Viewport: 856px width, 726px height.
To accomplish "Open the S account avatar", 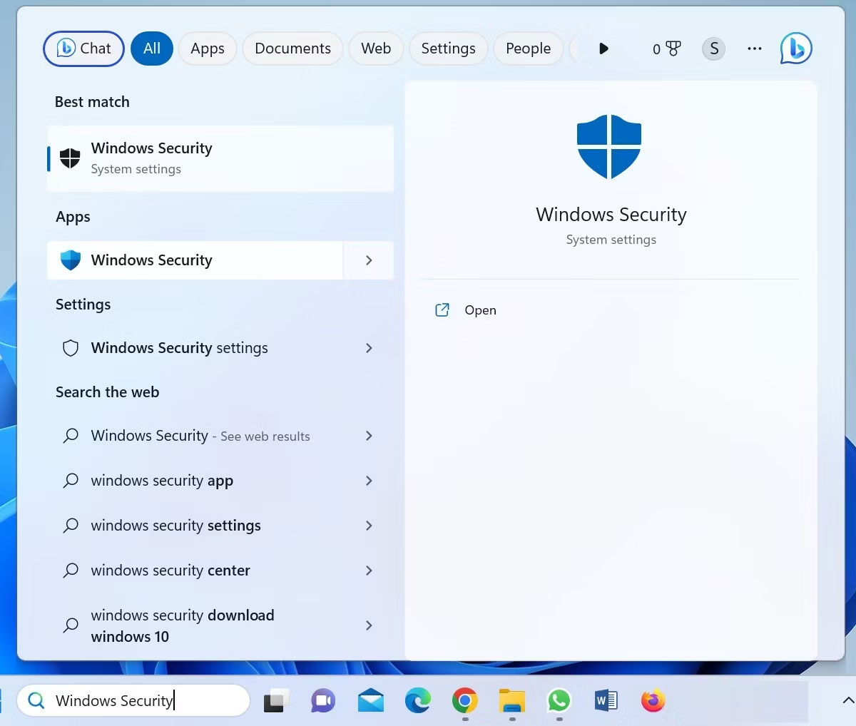I will pos(714,48).
